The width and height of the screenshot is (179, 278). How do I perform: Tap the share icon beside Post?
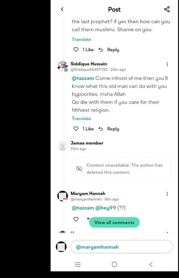[x=167, y=9]
